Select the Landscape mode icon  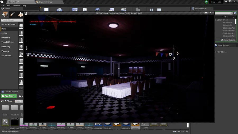pos(21,14)
